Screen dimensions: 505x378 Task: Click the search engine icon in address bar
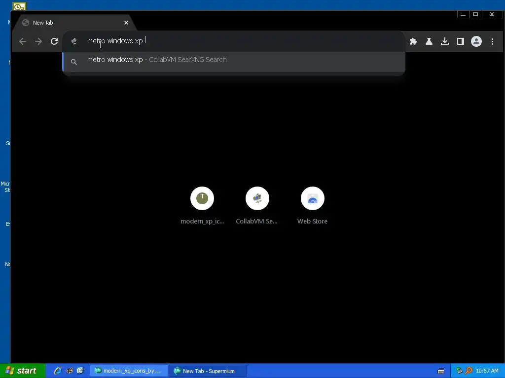point(74,41)
